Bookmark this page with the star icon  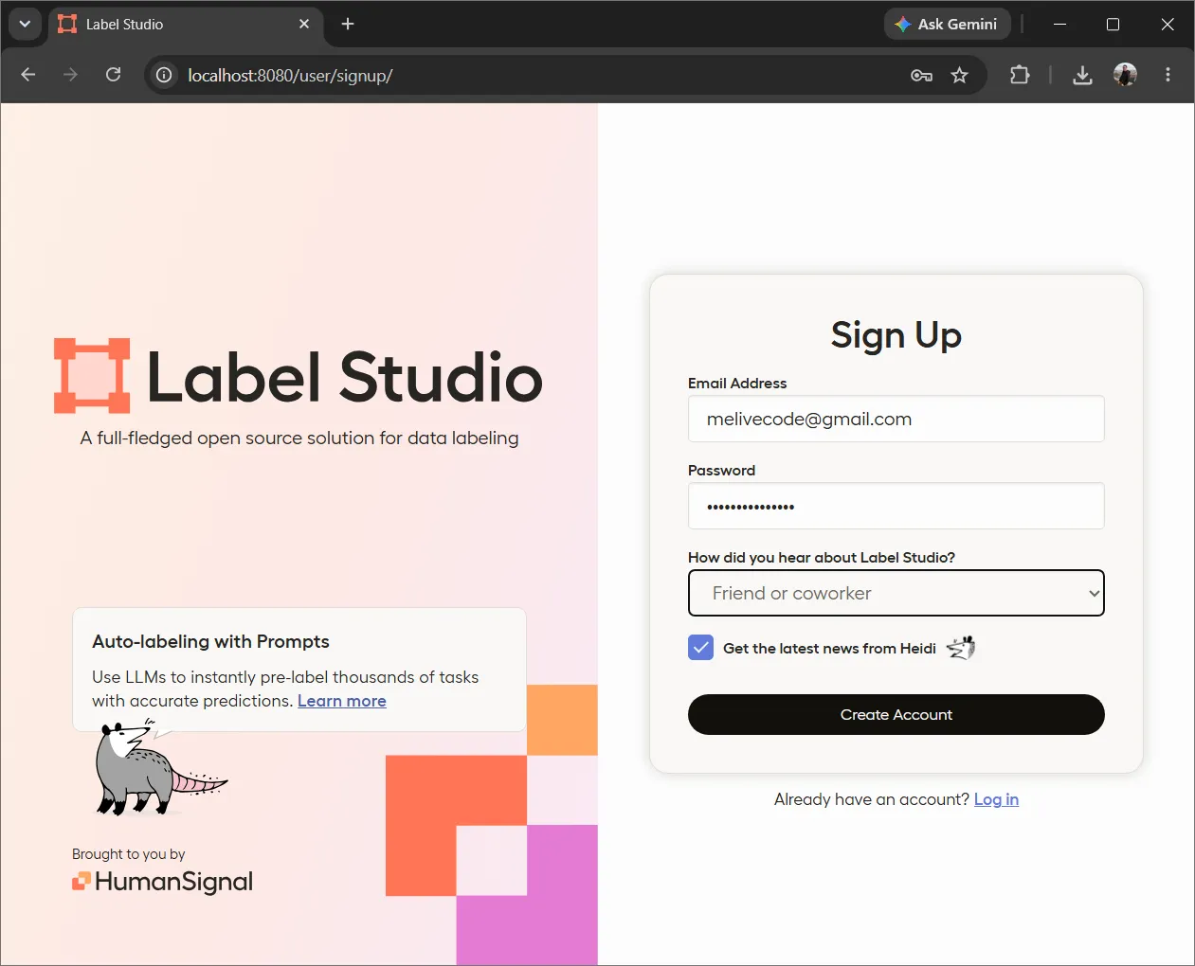[959, 75]
